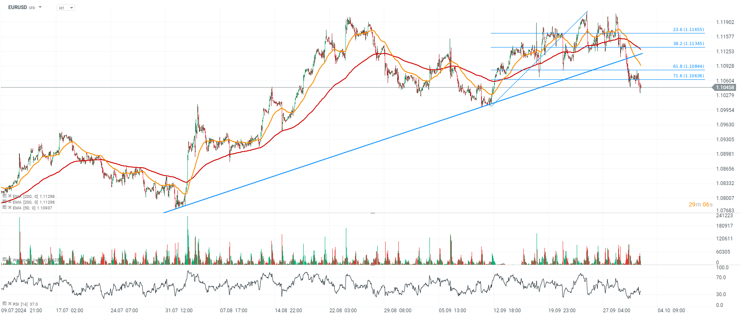This screenshot has height=318, width=741.
Task: Select the 23.6 (1.11655) Fibonacci level label
Action: point(688,30)
